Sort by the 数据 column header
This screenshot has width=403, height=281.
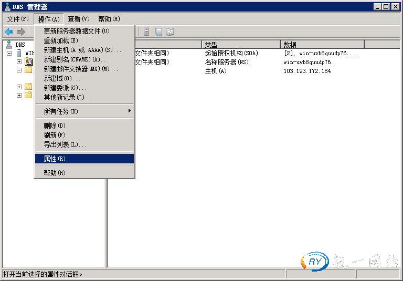(x=322, y=45)
